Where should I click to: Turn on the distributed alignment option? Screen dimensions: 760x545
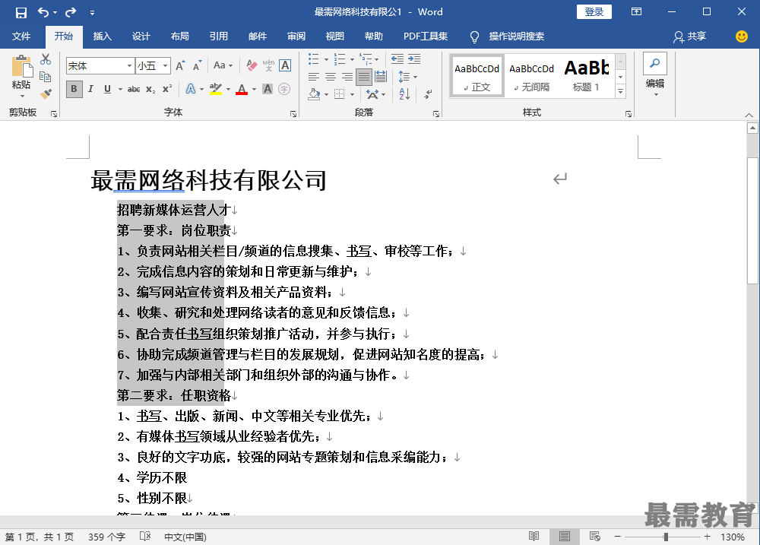point(381,77)
